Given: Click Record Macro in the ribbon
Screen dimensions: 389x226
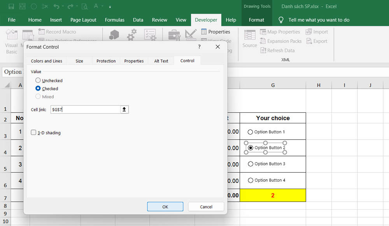Looking at the screenshot, I should pos(57,32).
